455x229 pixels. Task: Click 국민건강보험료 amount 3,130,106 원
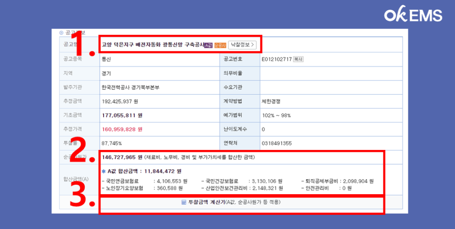point(267,181)
